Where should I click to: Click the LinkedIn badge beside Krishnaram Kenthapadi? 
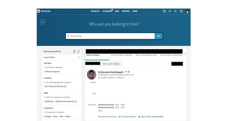click(x=129, y=72)
